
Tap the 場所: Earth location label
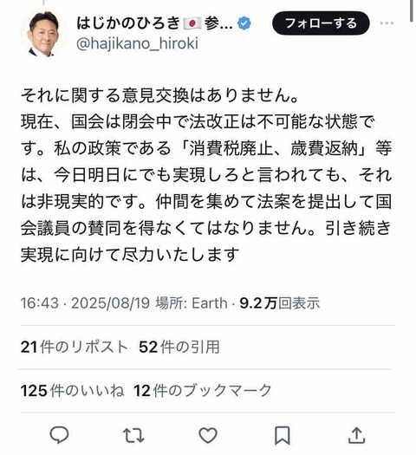coord(192,303)
